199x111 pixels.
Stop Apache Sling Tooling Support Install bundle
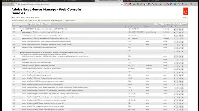click(175, 42)
